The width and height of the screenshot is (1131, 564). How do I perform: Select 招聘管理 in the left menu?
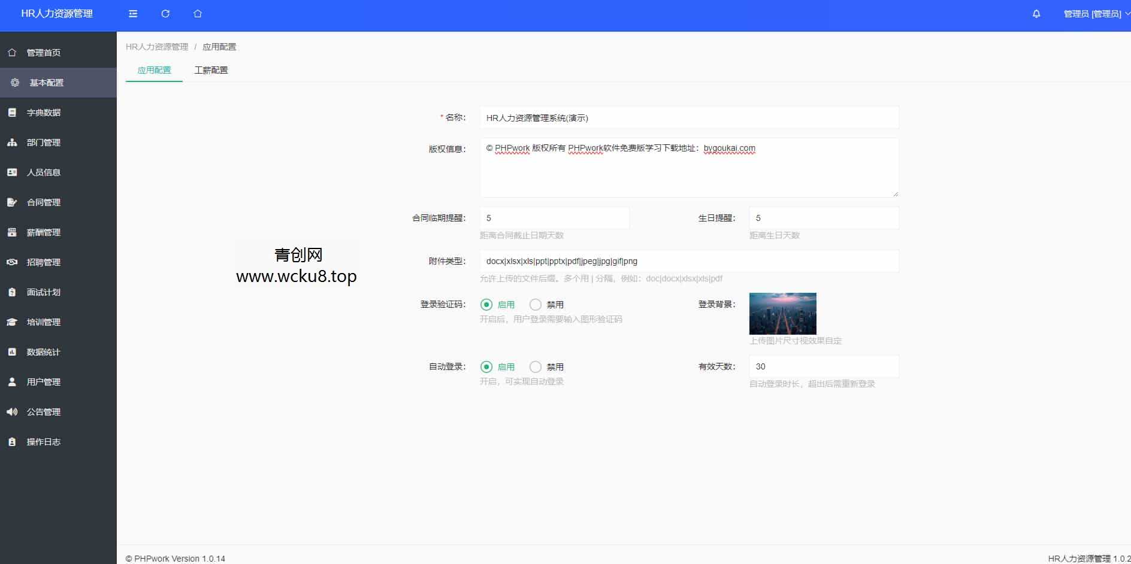click(44, 262)
